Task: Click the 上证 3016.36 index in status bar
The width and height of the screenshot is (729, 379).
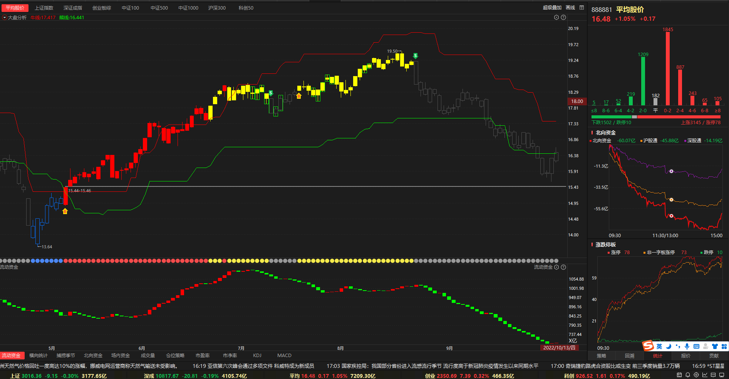Action: tap(59, 376)
